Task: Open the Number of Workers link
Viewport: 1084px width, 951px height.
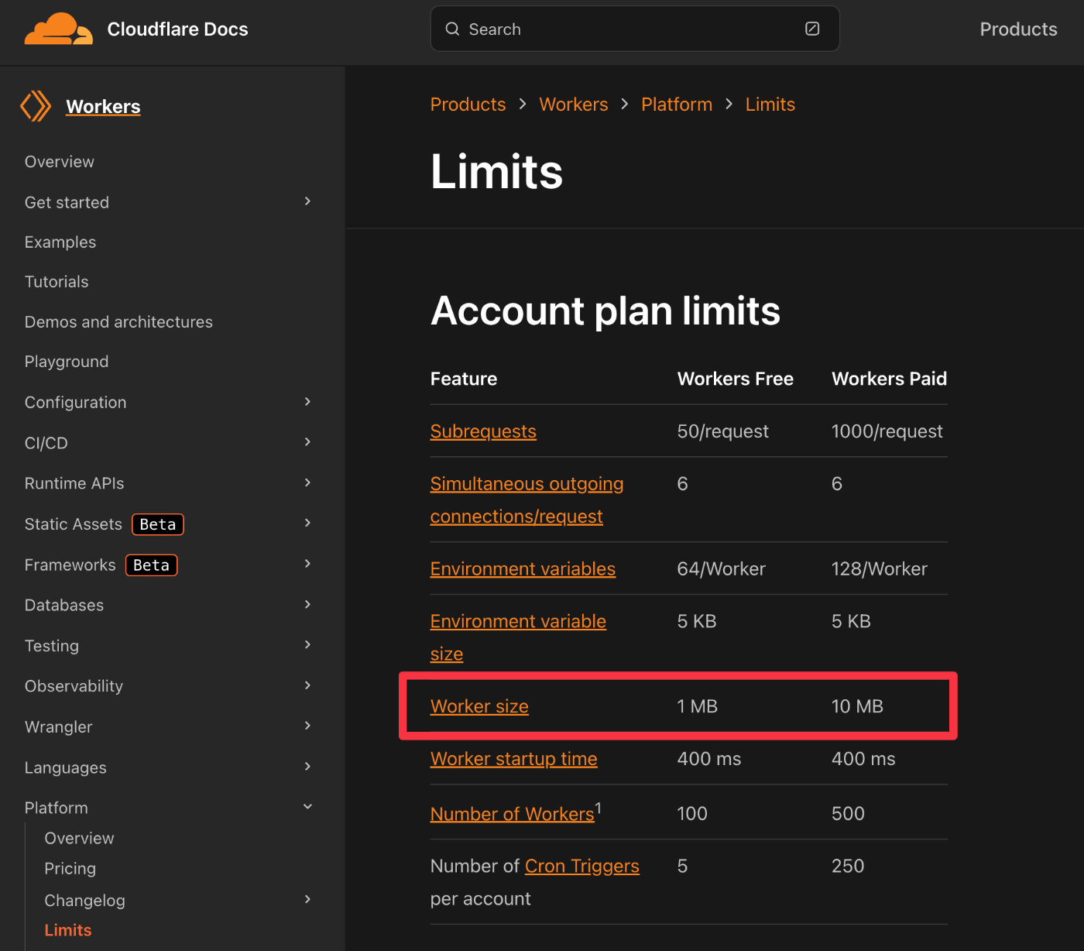Action: (512, 814)
